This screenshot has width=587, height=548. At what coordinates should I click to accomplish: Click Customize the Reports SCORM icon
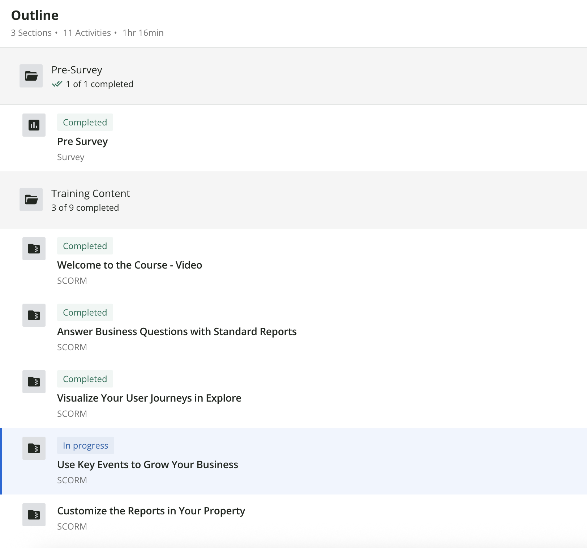(34, 515)
